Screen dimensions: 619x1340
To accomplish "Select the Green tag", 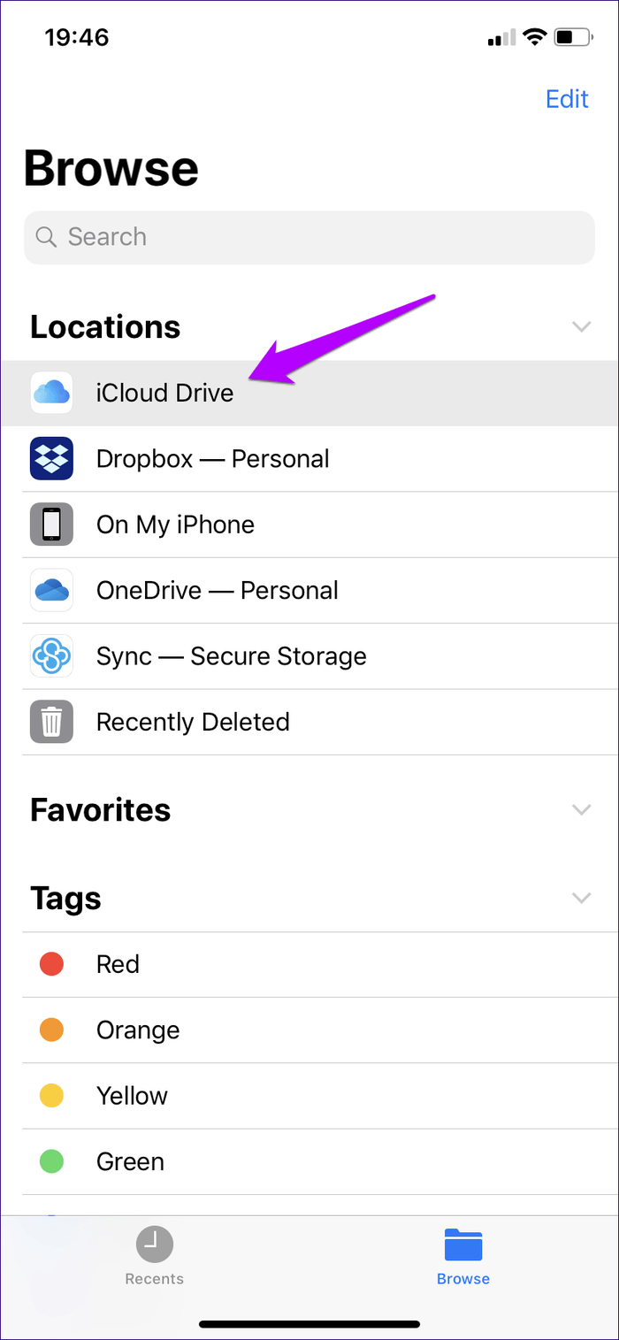I will coord(130,1161).
